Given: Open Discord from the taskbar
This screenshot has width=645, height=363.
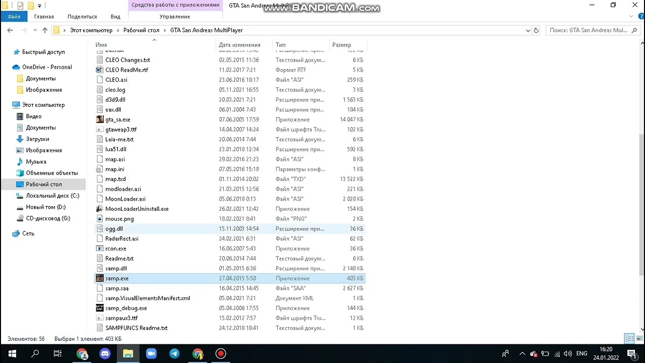Looking at the screenshot, I should pyautogui.click(x=105, y=353).
